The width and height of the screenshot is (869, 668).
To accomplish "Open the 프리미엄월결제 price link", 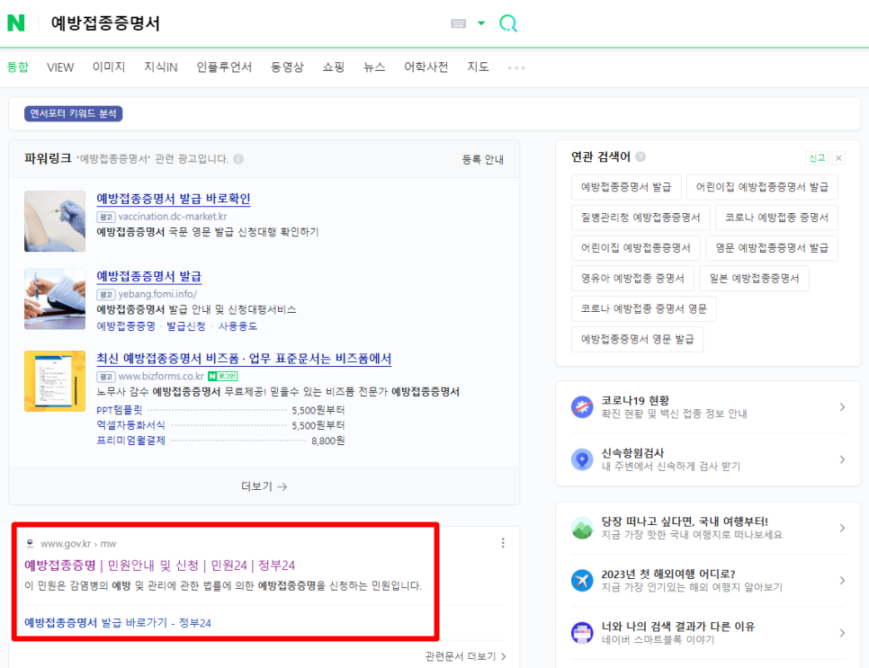I will coord(130,441).
